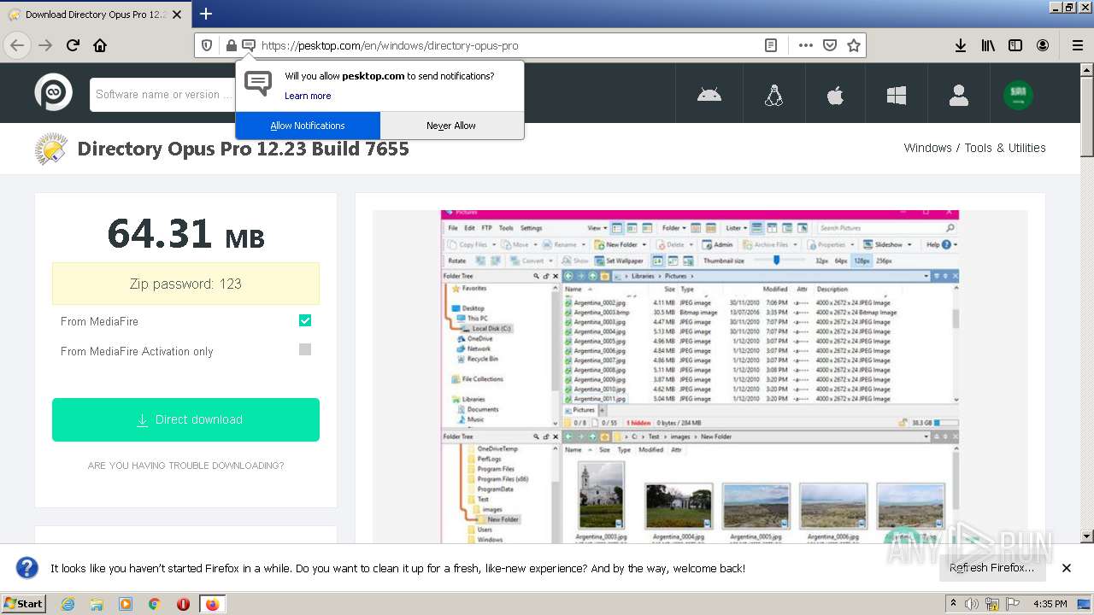
Task: Click the notification permission icon in address bar
Action: pyautogui.click(x=249, y=45)
